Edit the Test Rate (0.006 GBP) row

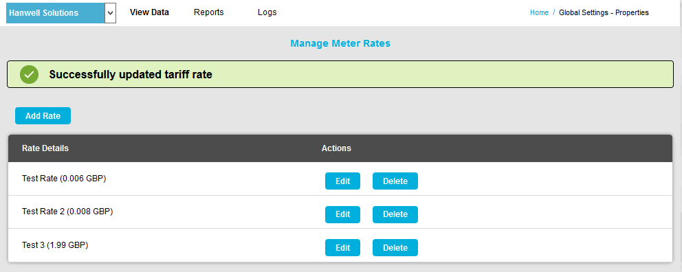pyautogui.click(x=343, y=181)
